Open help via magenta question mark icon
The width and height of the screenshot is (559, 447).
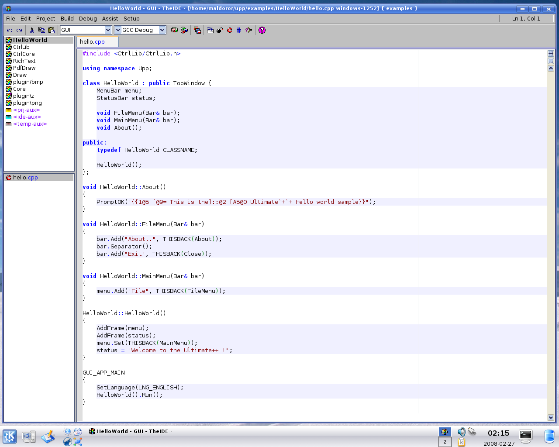pyautogui.click(x=262, y=30)
